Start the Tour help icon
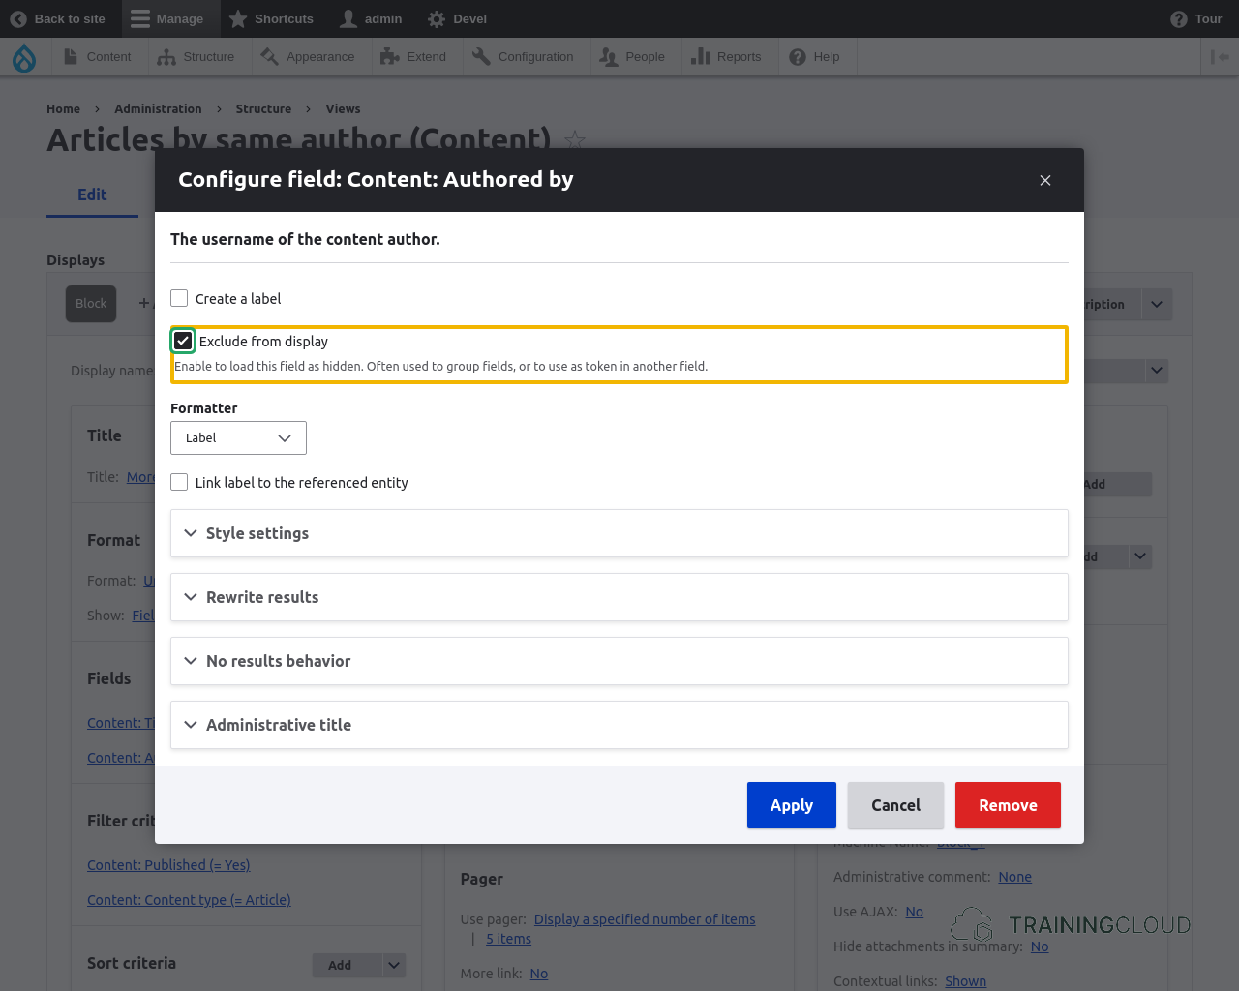 [1178, 18]
